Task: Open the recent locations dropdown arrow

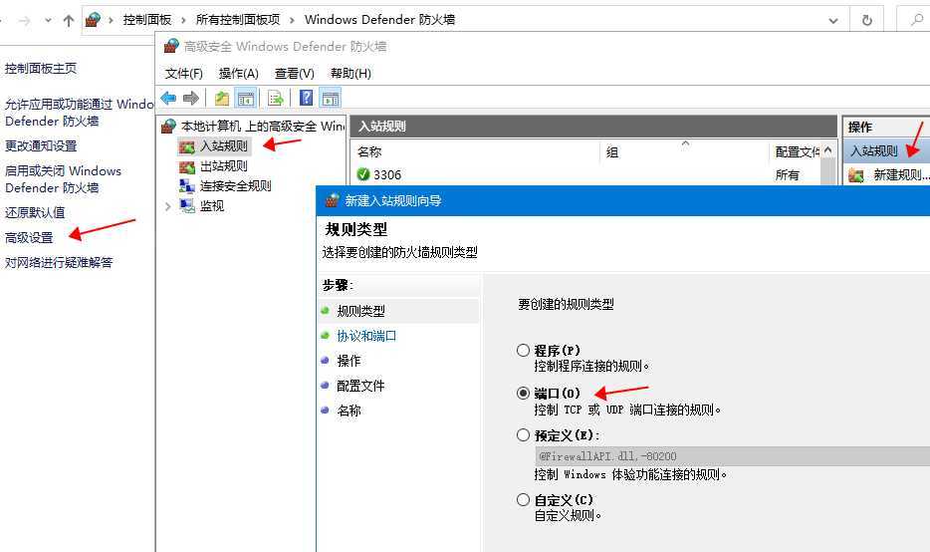Action: (48, 21)
